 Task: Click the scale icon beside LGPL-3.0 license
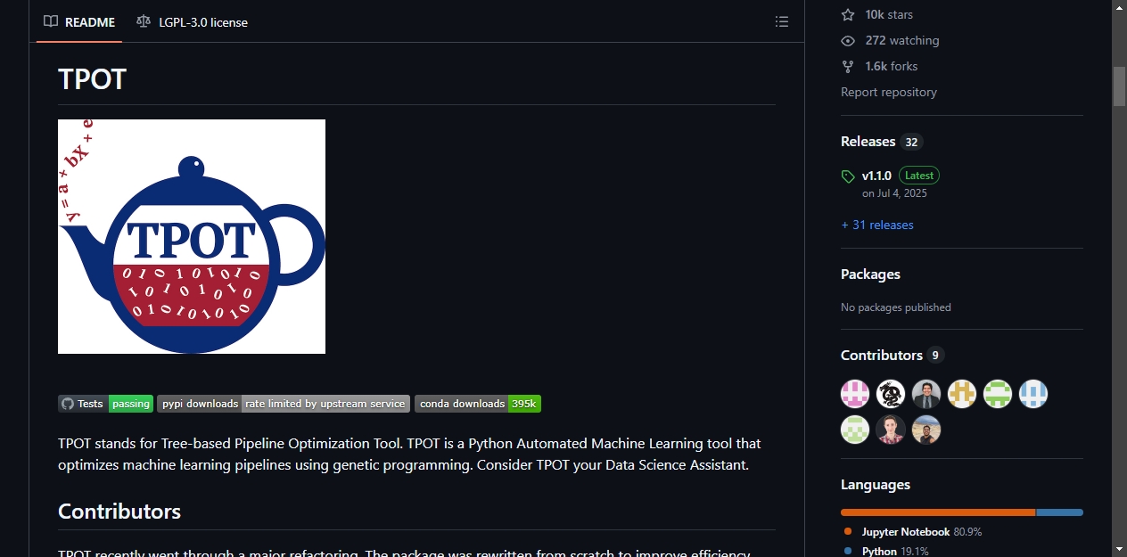tap(144, 21)
